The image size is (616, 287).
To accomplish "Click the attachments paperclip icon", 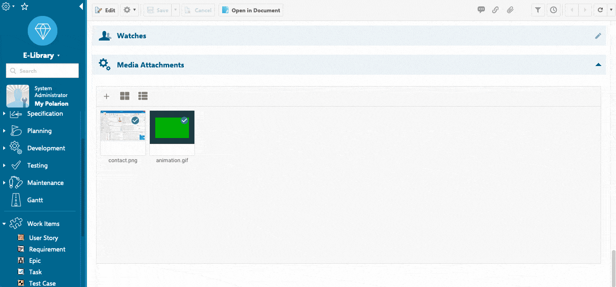I will [510, 10].
